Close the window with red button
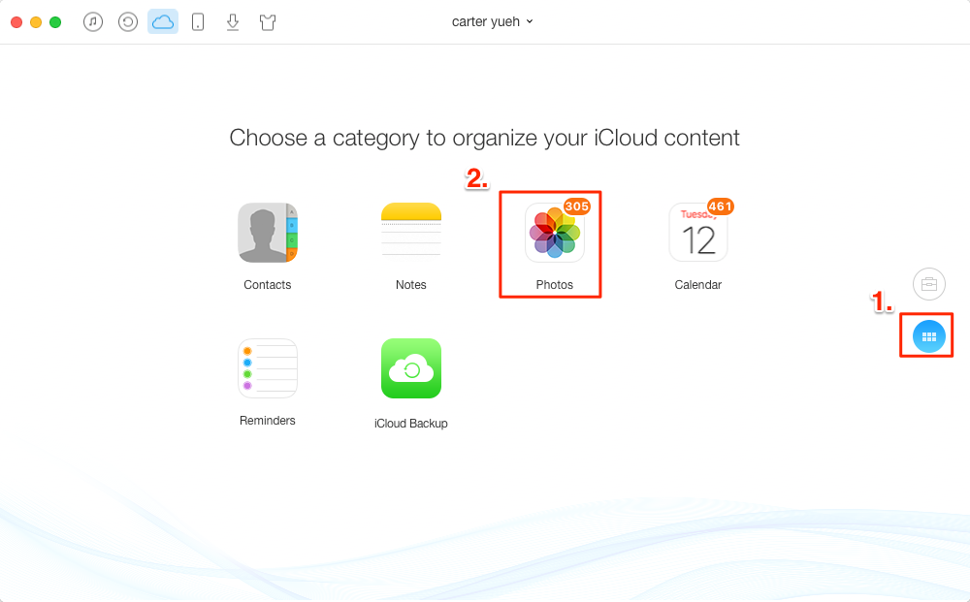This screenshot has width=970, height=602. [16, 21]
